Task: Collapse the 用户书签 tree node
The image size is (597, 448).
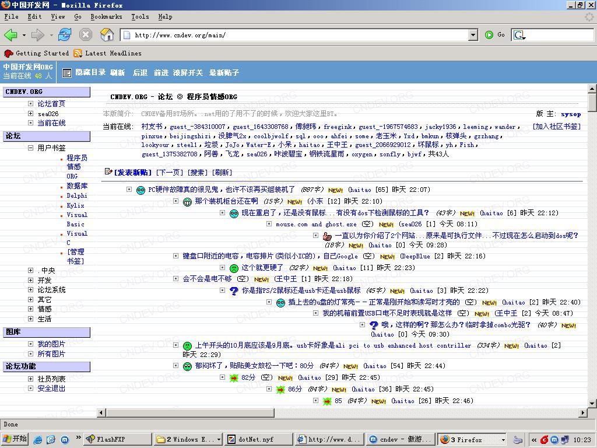Action: pyautogui.click(x=30, y=148)
